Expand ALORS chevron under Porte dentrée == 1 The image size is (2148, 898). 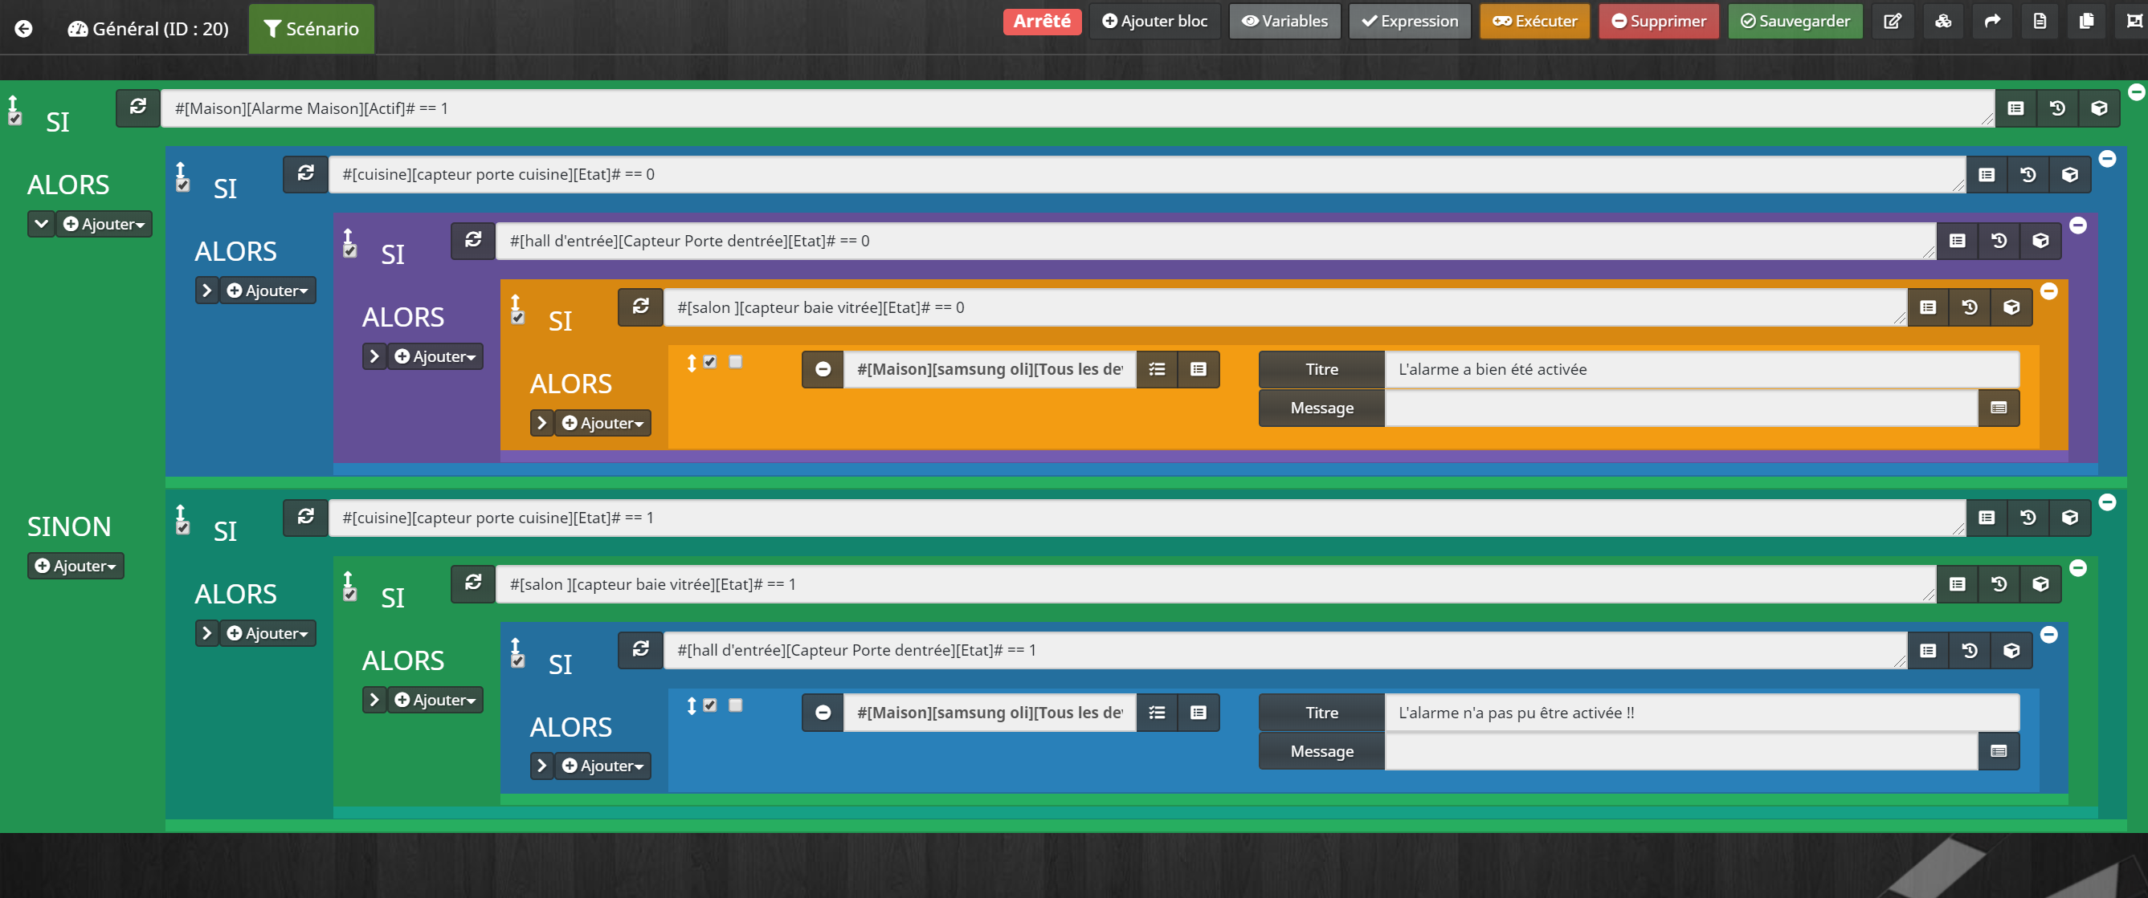(x=542, y=766)
